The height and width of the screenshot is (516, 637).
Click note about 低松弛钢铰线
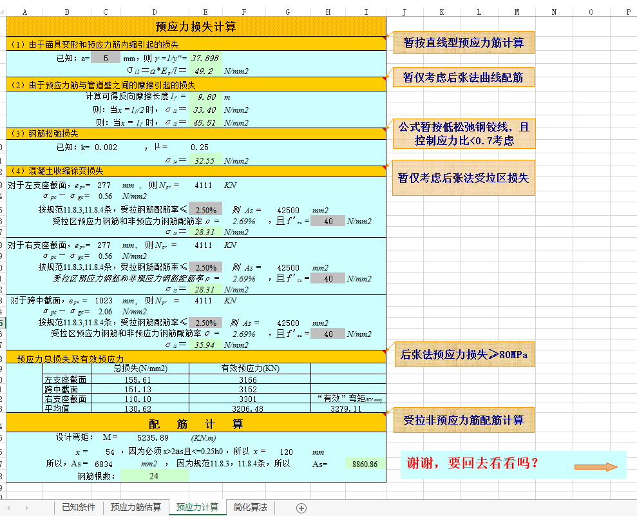[464, 134]
